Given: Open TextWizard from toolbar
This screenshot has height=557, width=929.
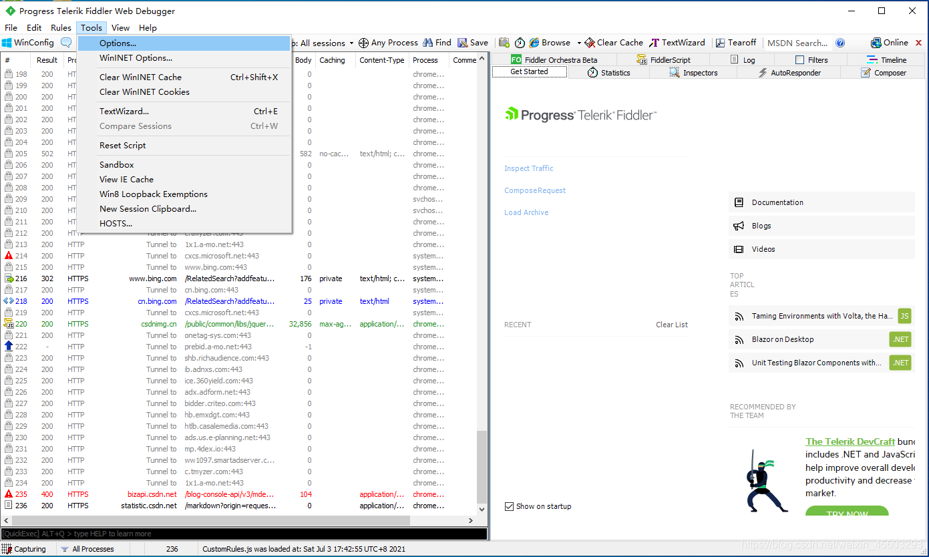Looking at the screenshot, I should 677,43.
